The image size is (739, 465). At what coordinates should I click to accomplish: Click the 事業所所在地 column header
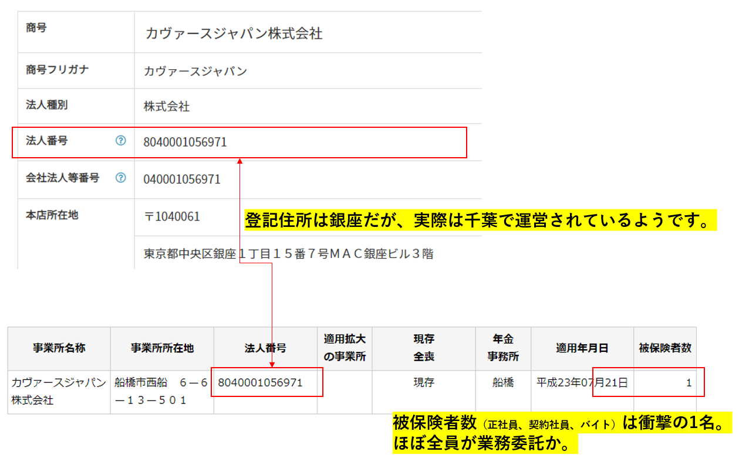(162, 348)
